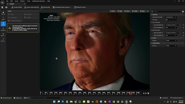185x104 pixels.
Task: Open the Materials sidebar tab
Action: coord(3,29)
